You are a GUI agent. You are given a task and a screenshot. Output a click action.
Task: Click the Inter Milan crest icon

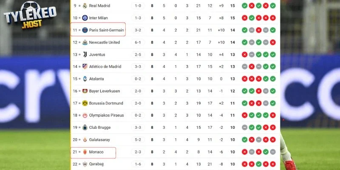click(85, 18)
